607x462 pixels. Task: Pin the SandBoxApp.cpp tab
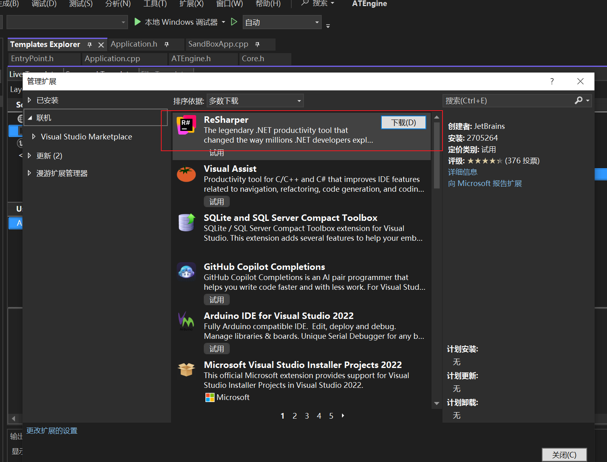click(257, 44)
